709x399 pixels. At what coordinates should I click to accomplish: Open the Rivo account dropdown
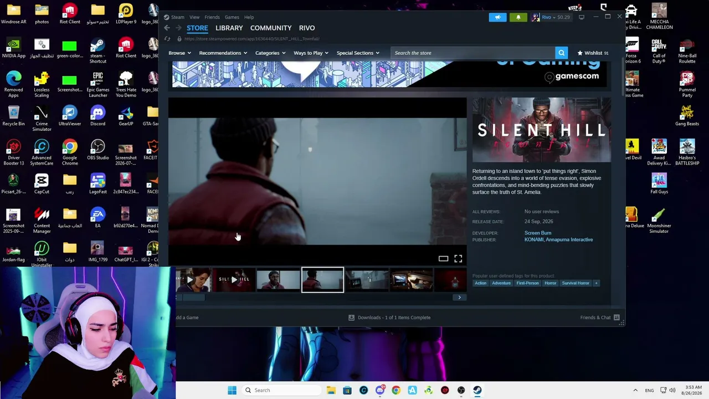[x=551, y=17]
